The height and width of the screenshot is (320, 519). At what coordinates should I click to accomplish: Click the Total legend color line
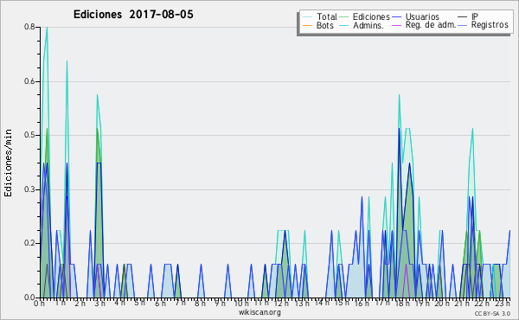coord(307,16)
